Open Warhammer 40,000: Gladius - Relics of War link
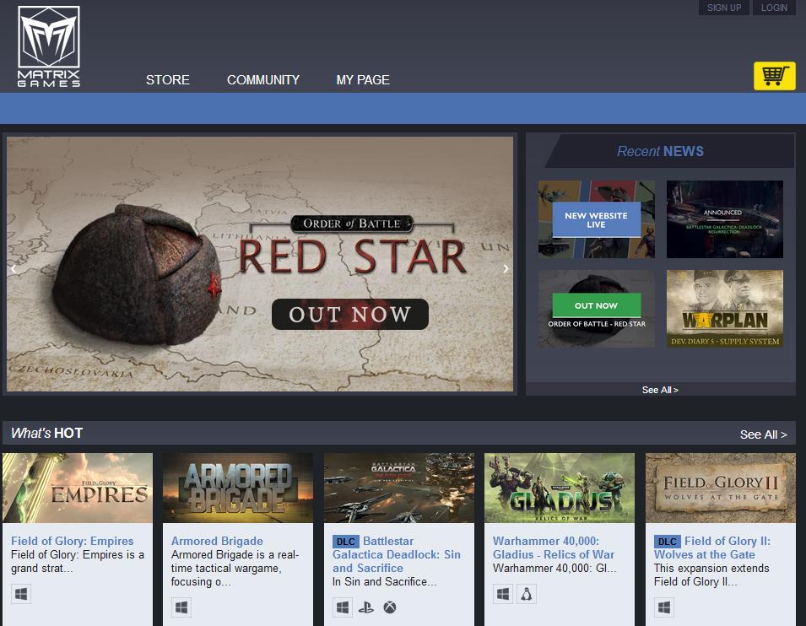806x626 pixels. pyautogui.click(x=554, y=548)
